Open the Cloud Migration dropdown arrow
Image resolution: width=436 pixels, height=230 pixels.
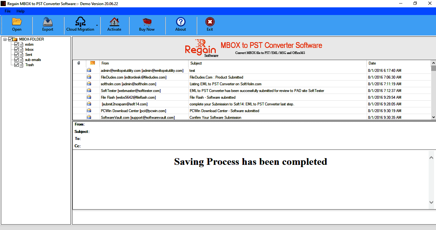[97, 25]
